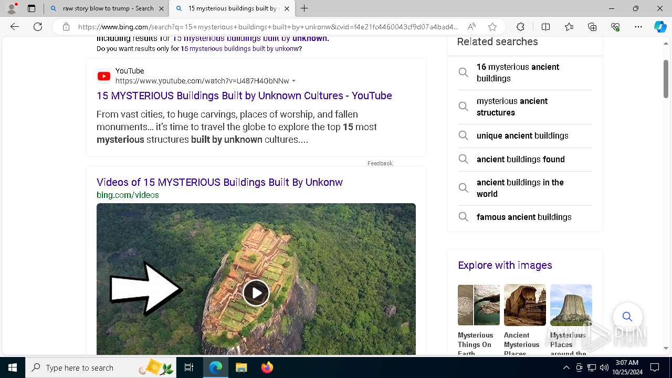Click Feedback under the YouTube result
The height and width of the screenshot is (378, 672).
[380, 163]
